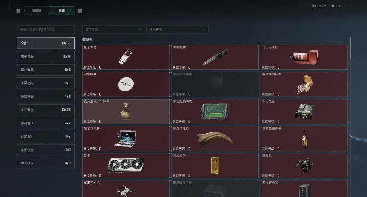Pick the 万足金条 gold bar
Image resolution: width=367 pixels, height=197 pixels.
215,166
